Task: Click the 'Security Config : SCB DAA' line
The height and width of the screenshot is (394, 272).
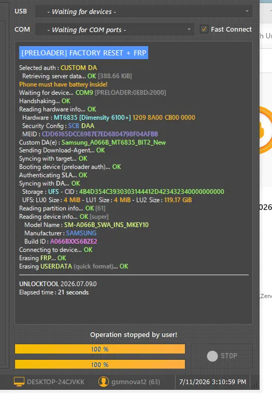Action: (x=58, y=126)
